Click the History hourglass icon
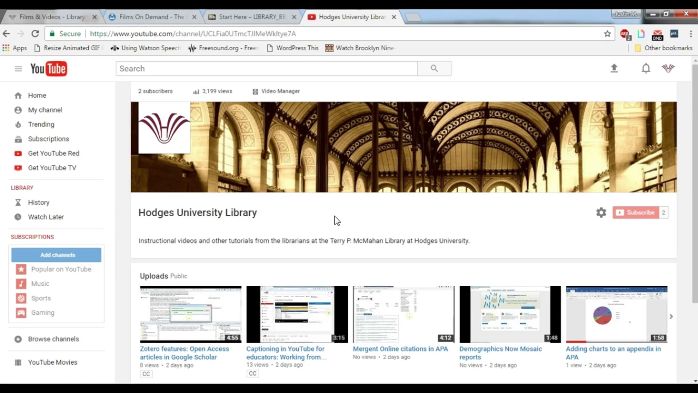This screenshot has width=698, height=393. 18,203
